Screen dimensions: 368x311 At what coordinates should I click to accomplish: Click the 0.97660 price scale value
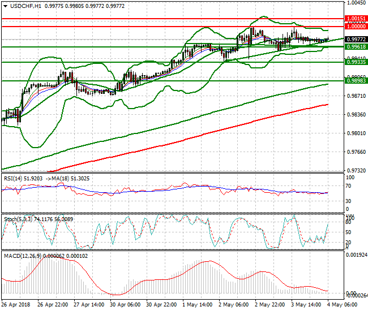tap(356, 152)
